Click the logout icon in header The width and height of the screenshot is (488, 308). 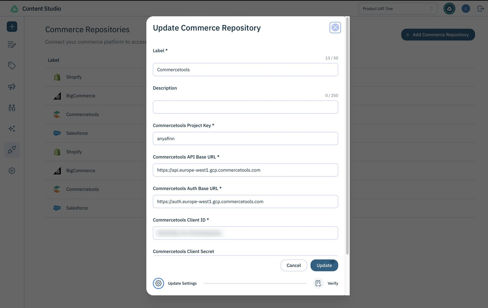(x=481, y=9)
